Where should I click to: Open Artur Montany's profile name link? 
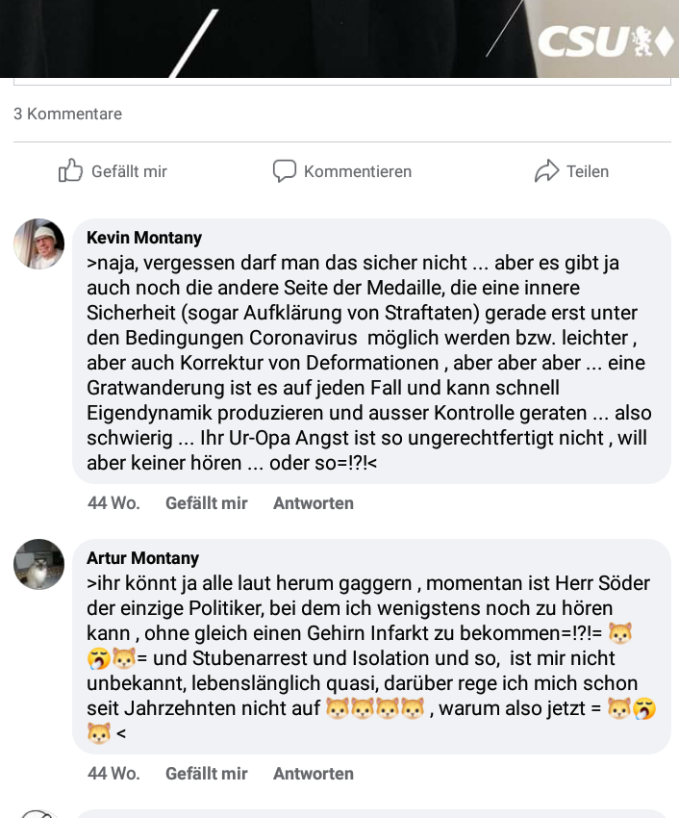click(x=142, y=558)
